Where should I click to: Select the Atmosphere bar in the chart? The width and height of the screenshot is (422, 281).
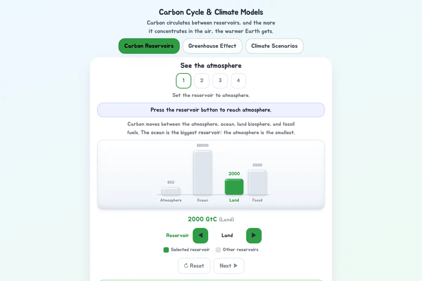coord(171,191)
